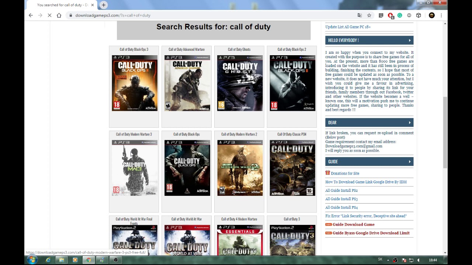
Task: Expand the GUIDE section arrow
Action: [x=409, y=162]
